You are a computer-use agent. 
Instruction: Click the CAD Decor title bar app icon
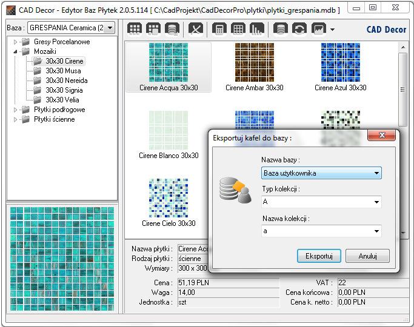[12, 10]
